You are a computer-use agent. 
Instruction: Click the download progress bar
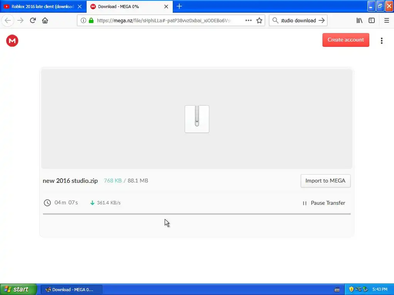(197, 214)
